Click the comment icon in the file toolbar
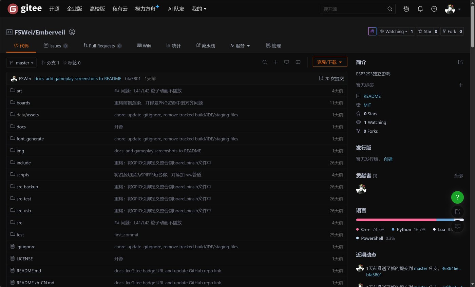Image resolution: width=475 pixels, height=287 pixels. [x=298, y=62]
